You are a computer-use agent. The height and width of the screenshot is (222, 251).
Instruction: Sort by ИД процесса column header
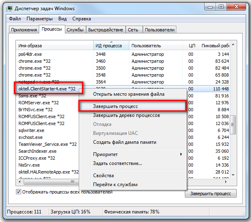point(109,46)
